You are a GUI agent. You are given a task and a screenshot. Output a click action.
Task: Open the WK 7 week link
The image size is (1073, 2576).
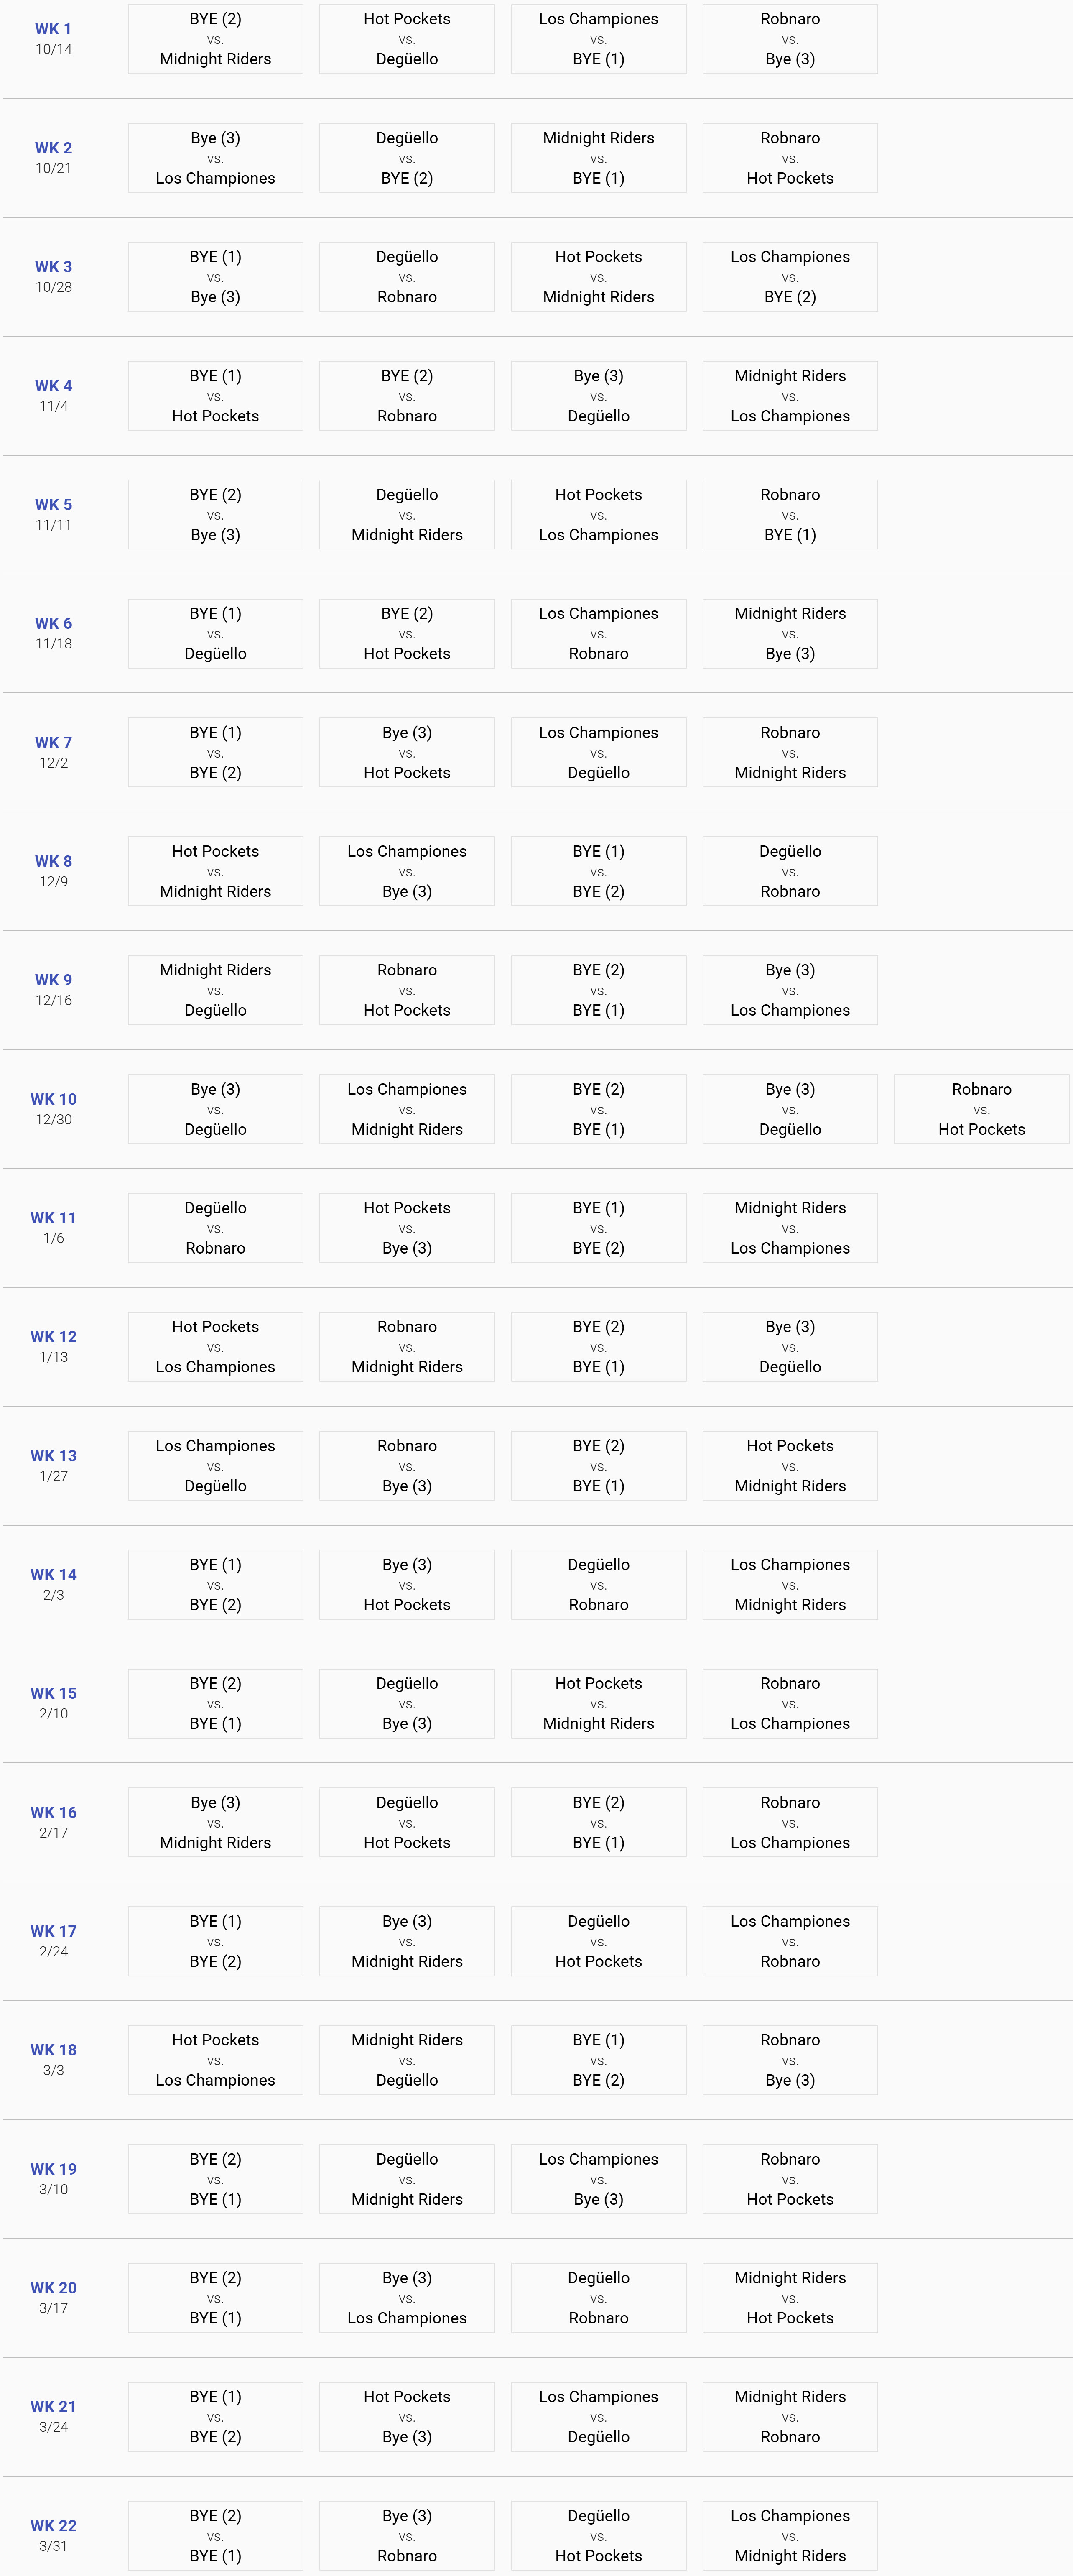point(53,743)
